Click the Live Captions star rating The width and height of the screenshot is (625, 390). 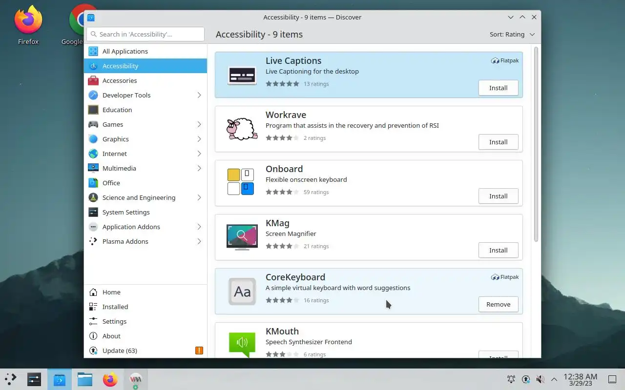[x=282, y=84]
